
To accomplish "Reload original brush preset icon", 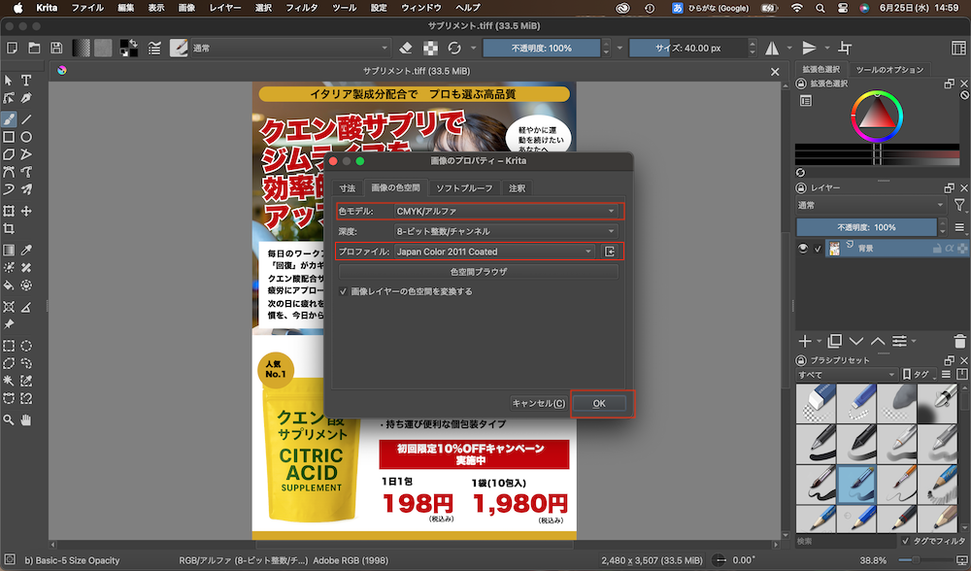I will 454,48.
